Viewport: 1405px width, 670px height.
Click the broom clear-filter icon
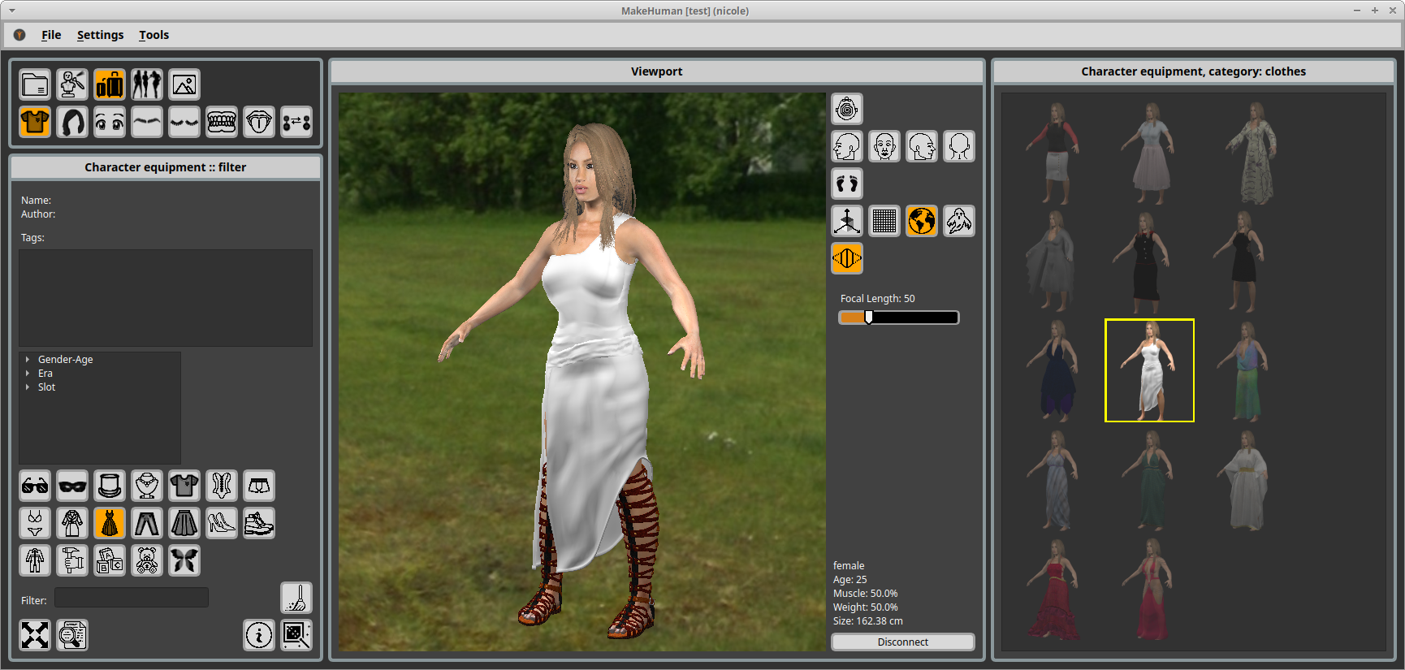click(x=296, y=598)
